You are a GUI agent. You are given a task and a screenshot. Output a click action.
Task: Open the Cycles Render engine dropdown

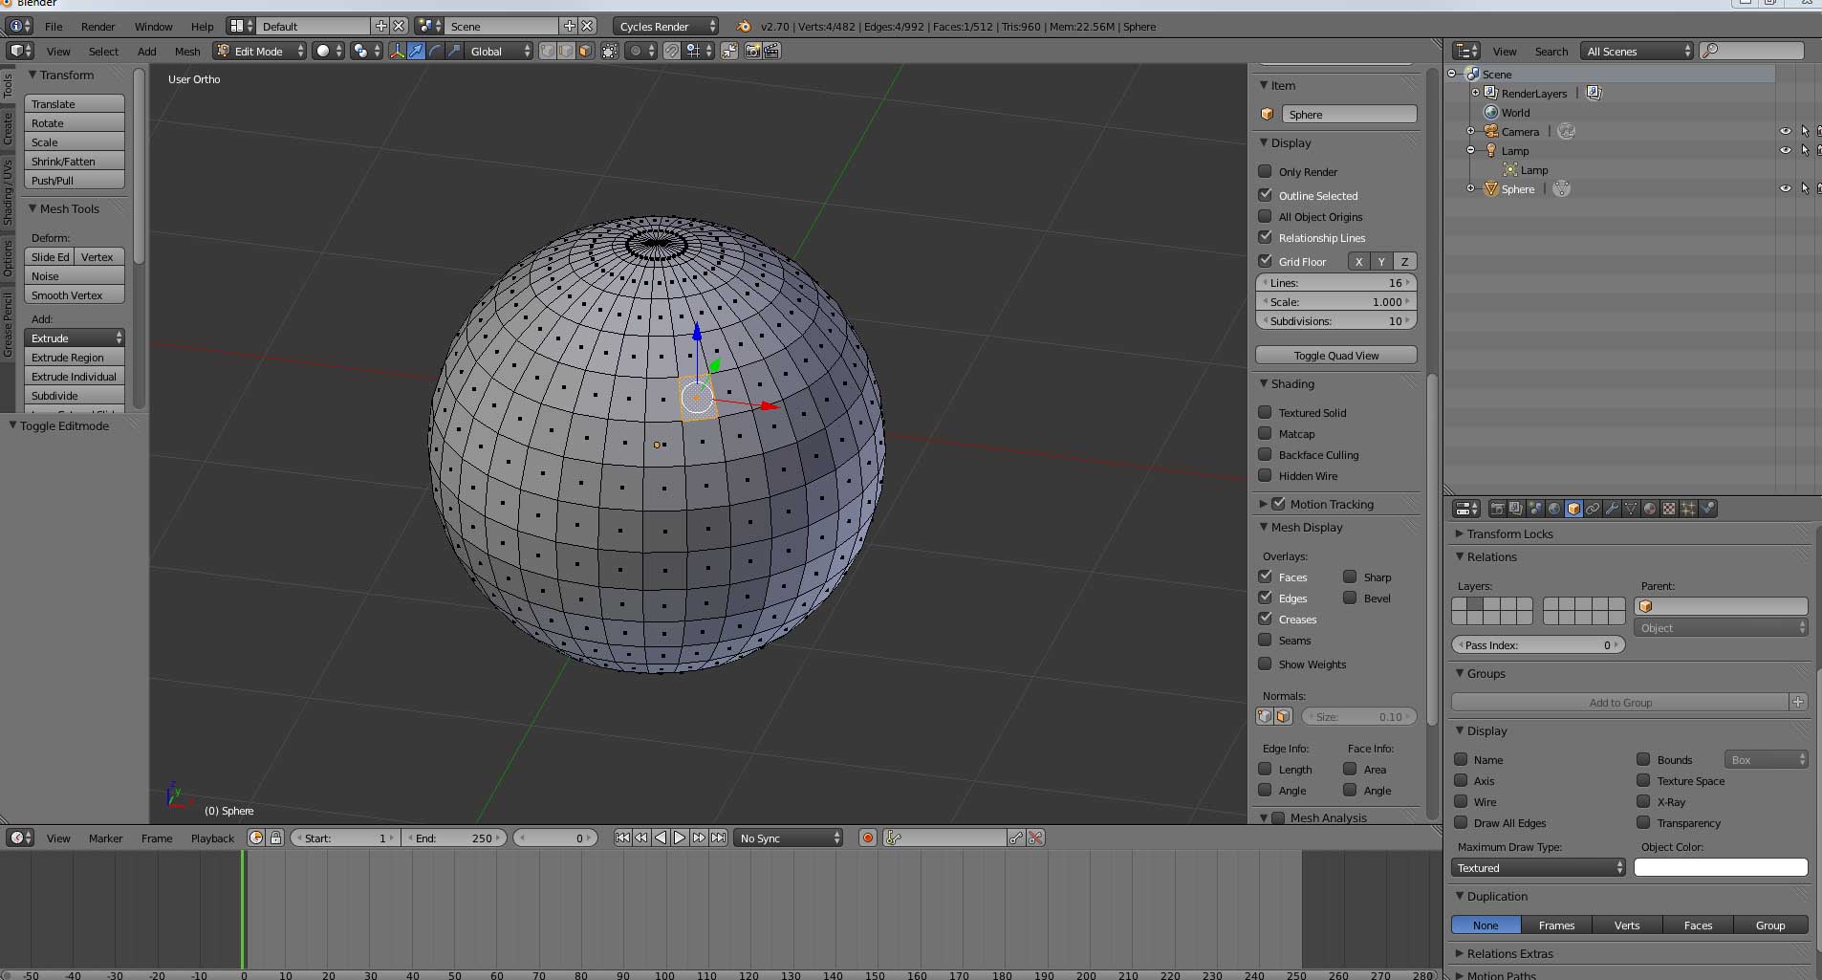(x=665, y=26)
